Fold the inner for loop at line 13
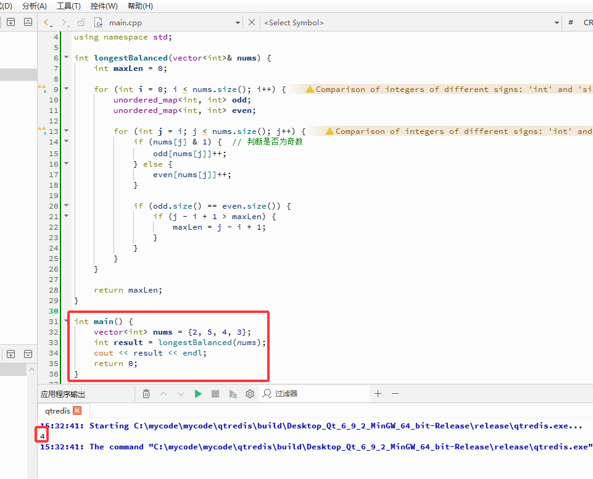Screen dimensions: 593x479 tap(66, 131)
